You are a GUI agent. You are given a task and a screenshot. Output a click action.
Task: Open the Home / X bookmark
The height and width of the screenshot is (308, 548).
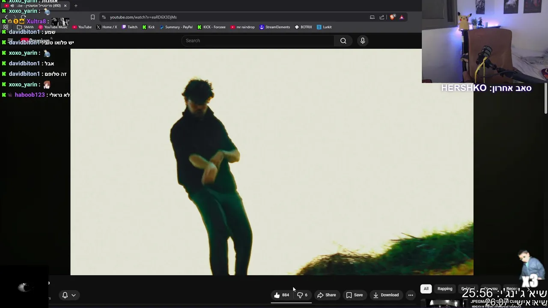(107, 27)
